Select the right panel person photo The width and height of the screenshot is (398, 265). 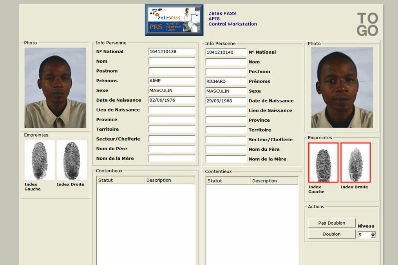click(x=342, y=88)
